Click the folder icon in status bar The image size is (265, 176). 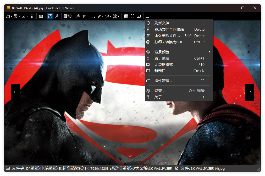[8, 168]
